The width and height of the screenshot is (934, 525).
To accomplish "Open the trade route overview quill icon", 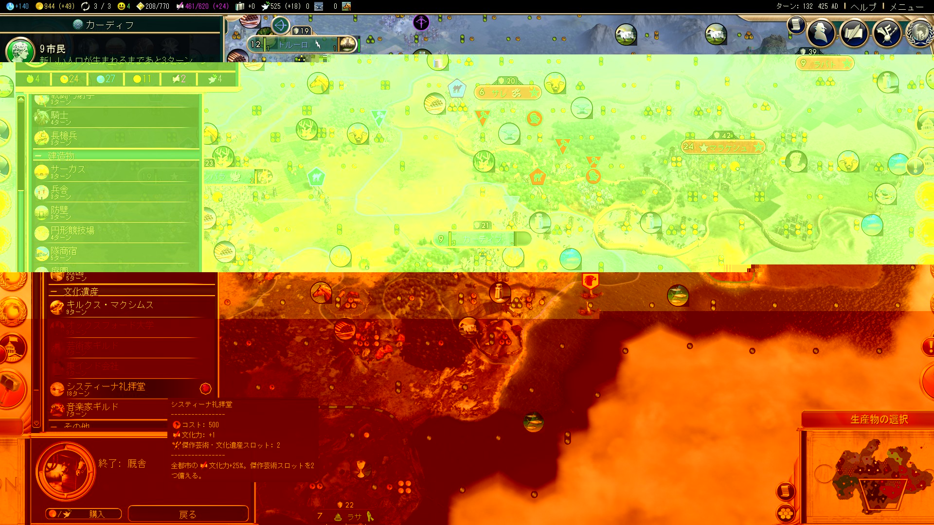I will click(854, 33).
